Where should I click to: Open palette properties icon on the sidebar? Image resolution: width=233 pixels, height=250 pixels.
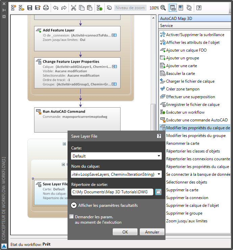click(4, 17)
